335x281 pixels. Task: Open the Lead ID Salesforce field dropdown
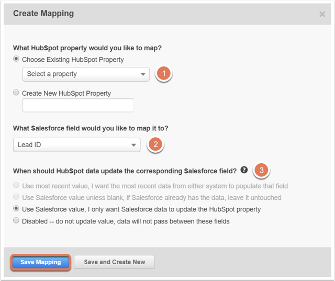[77, 145]
